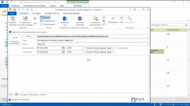
Task: Open Теги flag dropdown
Action: [x=121, y=21]
